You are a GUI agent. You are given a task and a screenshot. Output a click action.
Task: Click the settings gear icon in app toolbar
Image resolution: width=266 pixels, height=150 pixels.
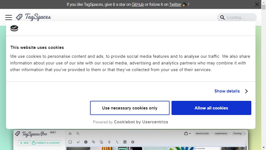click(x=133, y=142)
